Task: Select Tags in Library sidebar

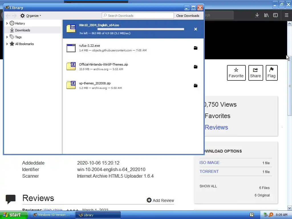Action: point(18,37)
